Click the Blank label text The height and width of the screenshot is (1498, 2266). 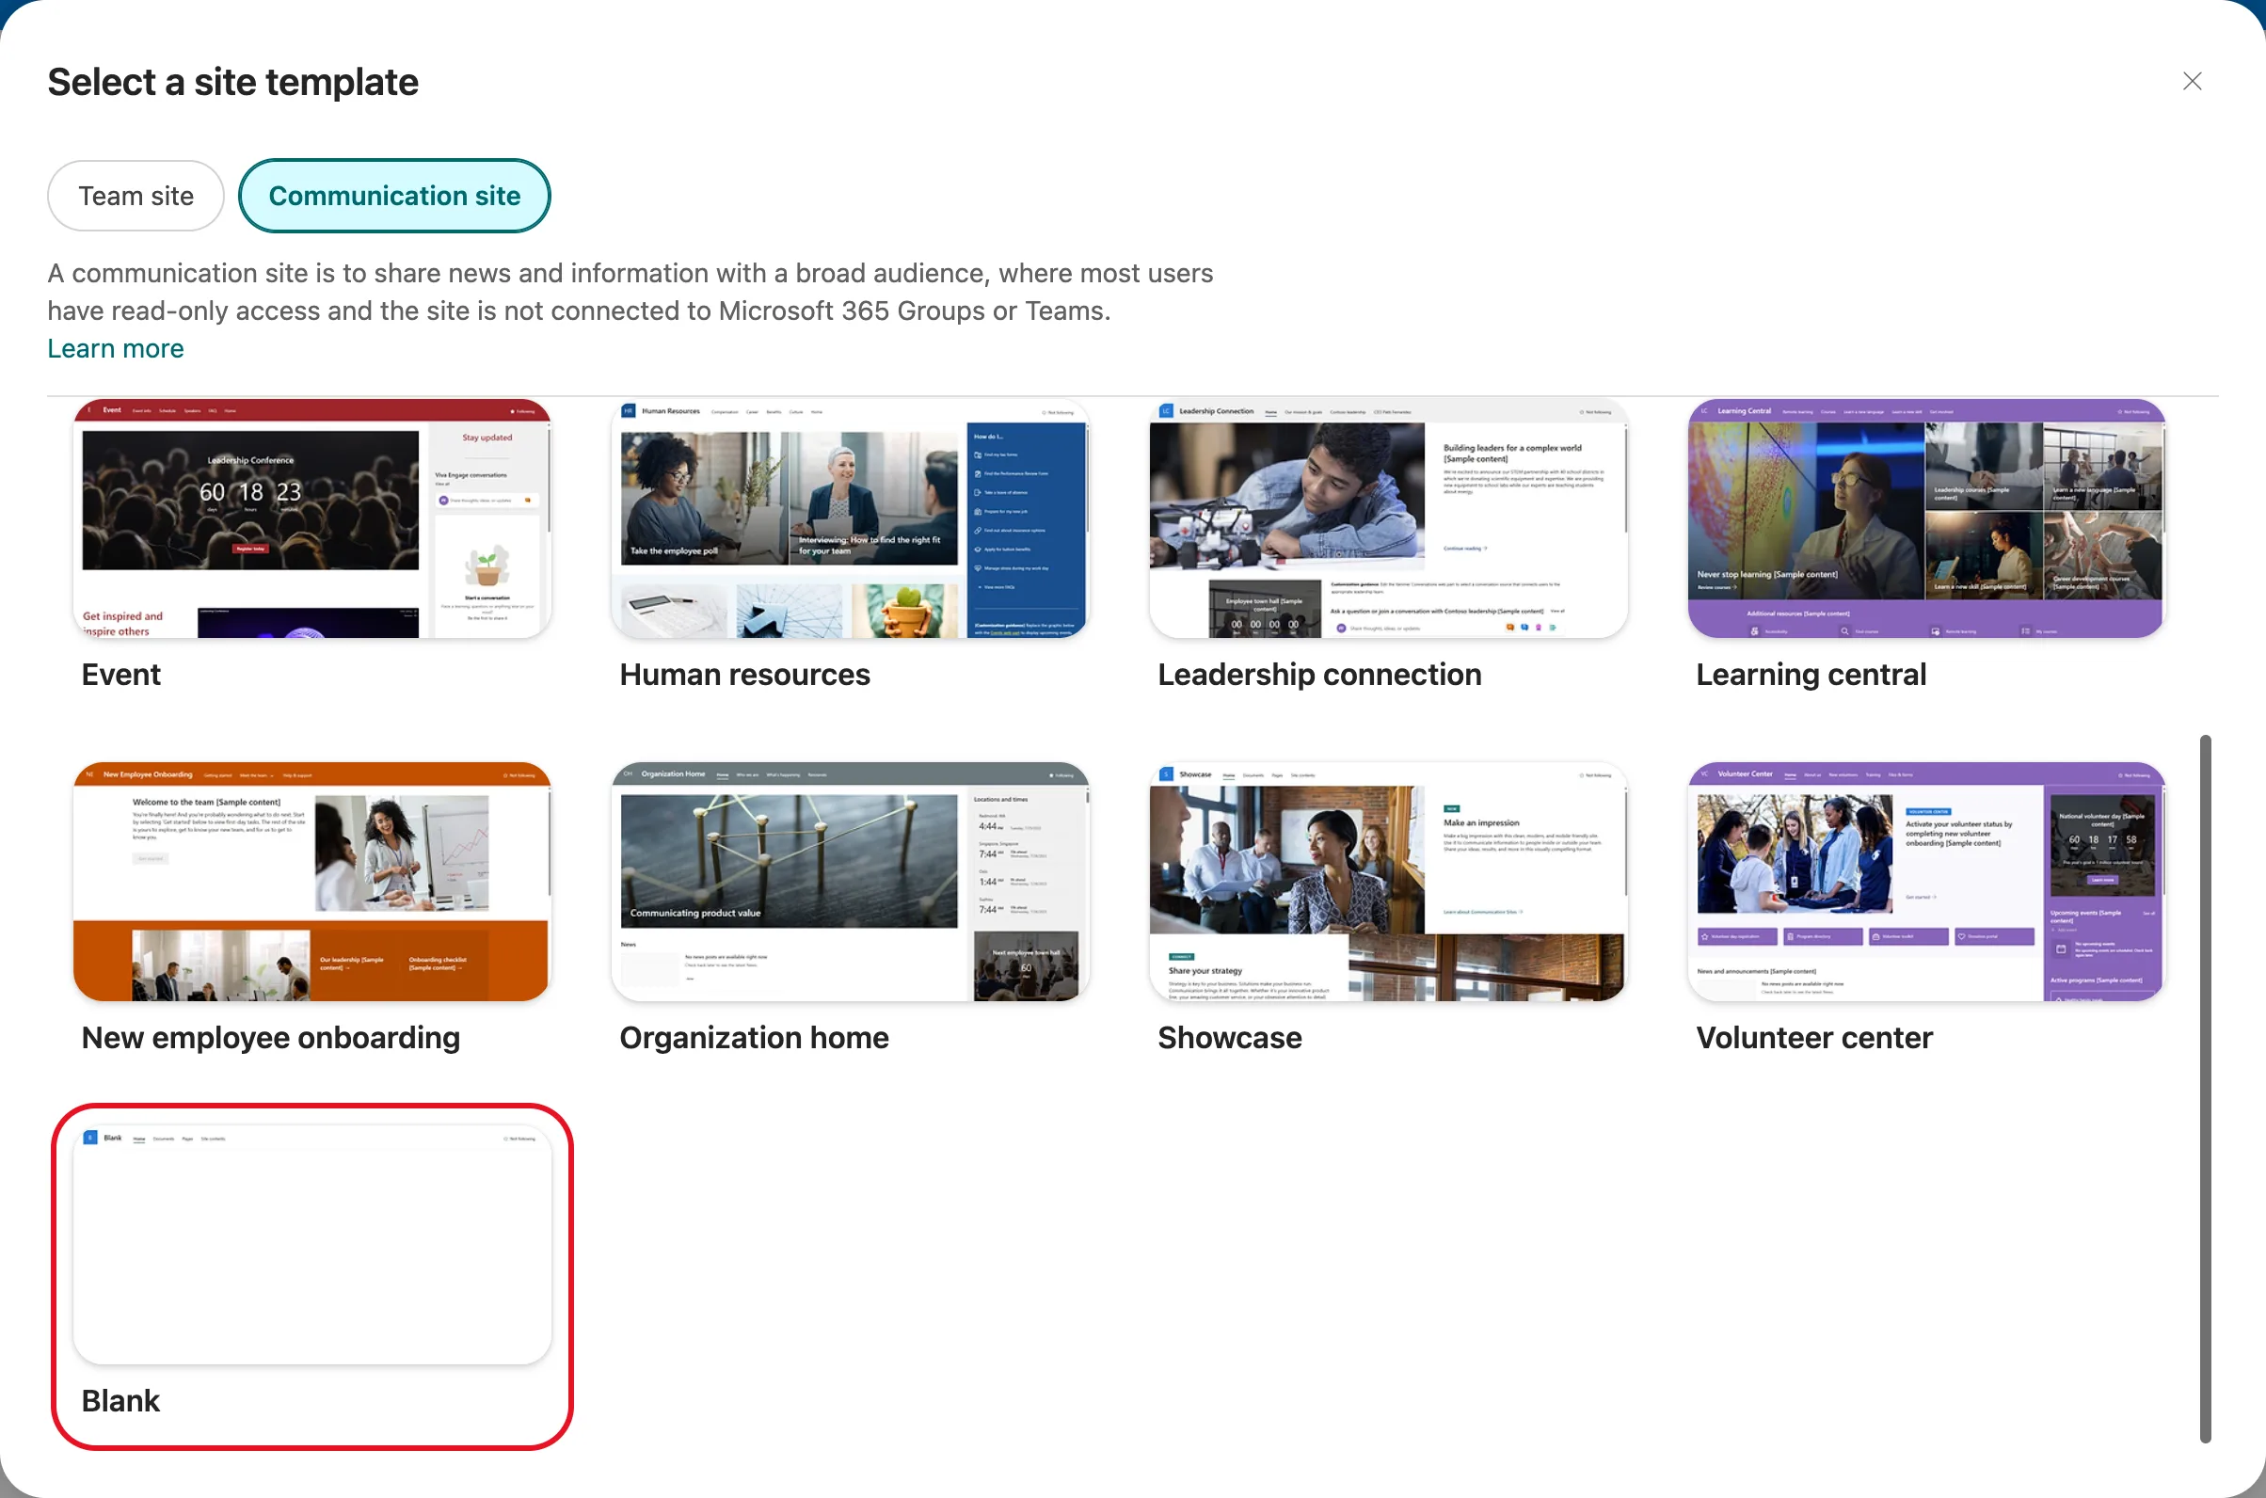coord(120,1400)
